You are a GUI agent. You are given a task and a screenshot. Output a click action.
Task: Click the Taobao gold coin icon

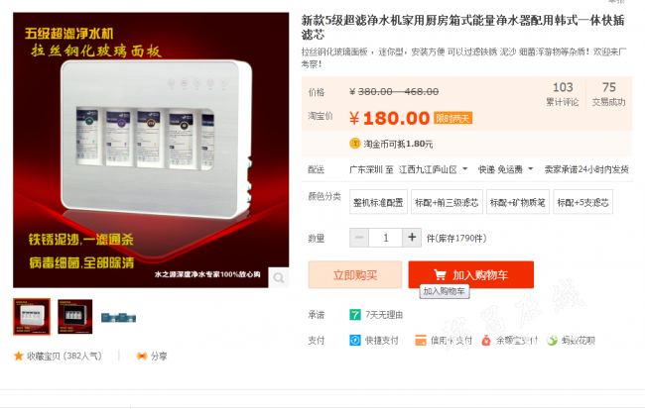354,144
